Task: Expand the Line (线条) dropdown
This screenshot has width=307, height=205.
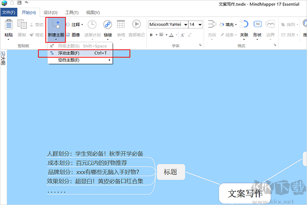Action: pos(236,35)
